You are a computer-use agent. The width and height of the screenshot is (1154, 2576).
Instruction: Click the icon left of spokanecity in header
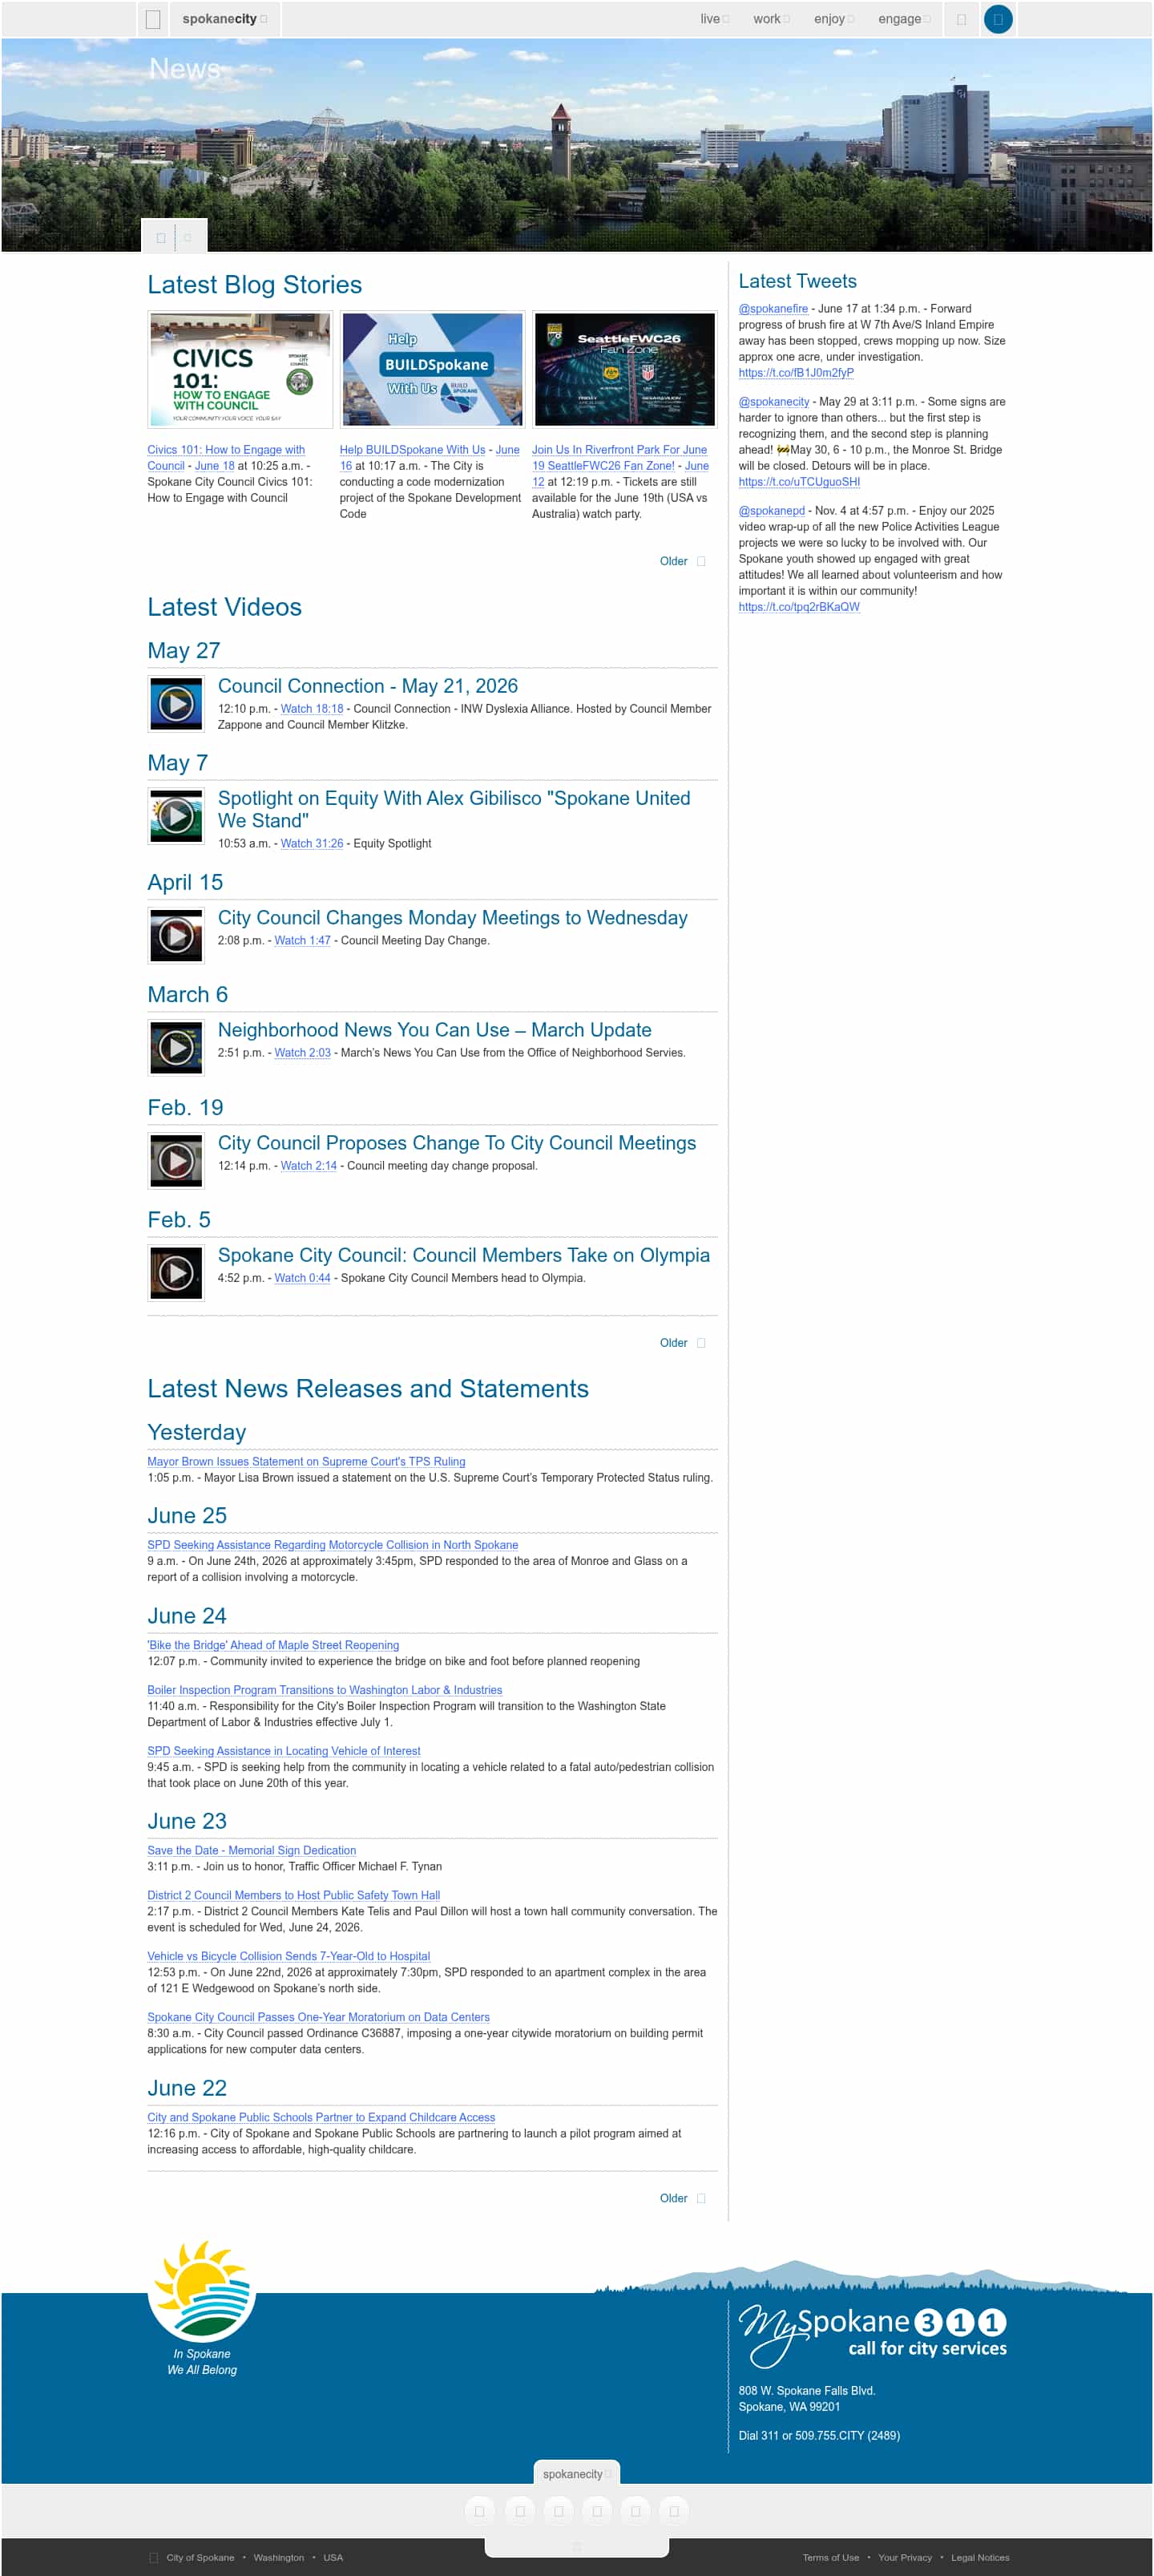[153, 19]
